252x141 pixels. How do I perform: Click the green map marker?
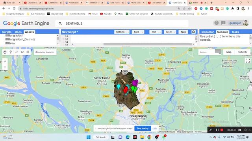point(134,89)
